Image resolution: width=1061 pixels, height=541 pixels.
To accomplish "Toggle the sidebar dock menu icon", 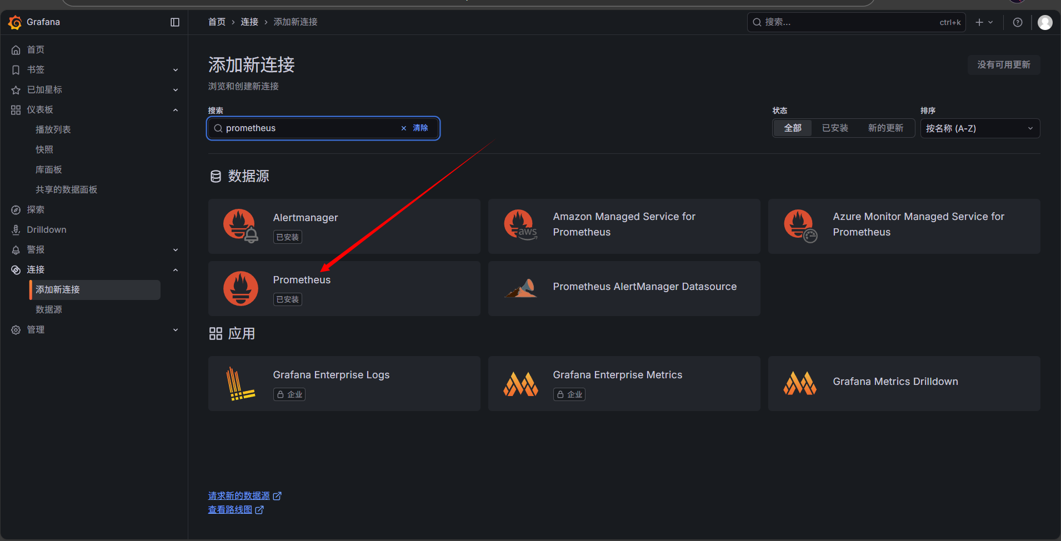I will [x=175, y=22].
